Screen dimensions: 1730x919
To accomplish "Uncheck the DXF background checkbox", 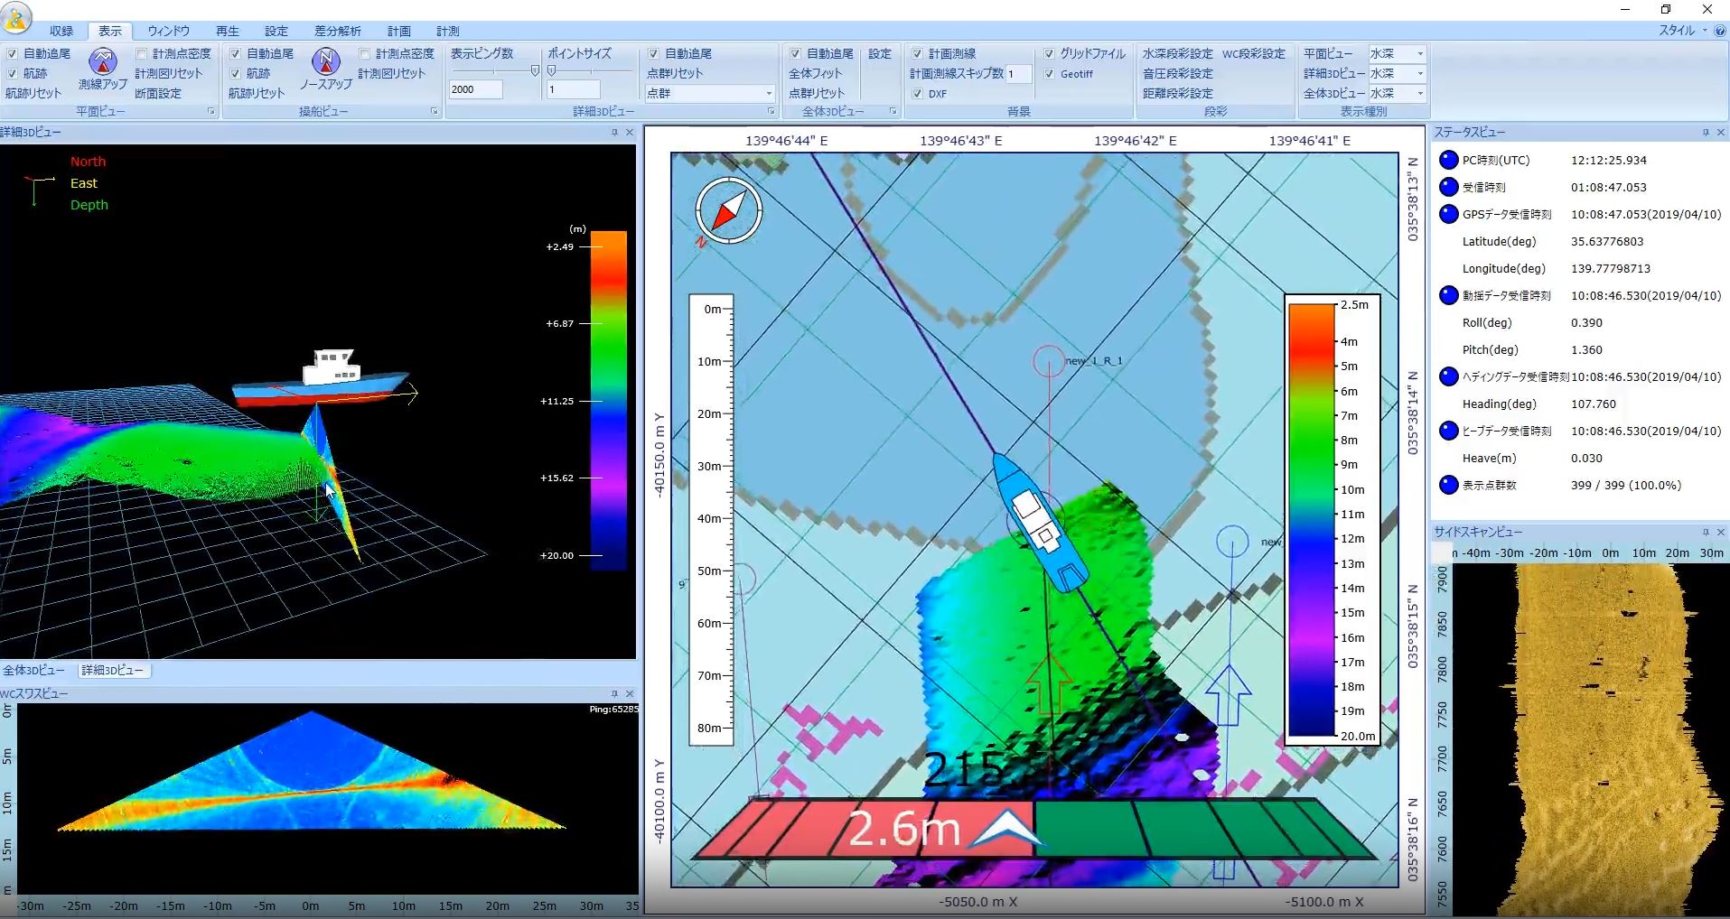I will click(917, 94).
